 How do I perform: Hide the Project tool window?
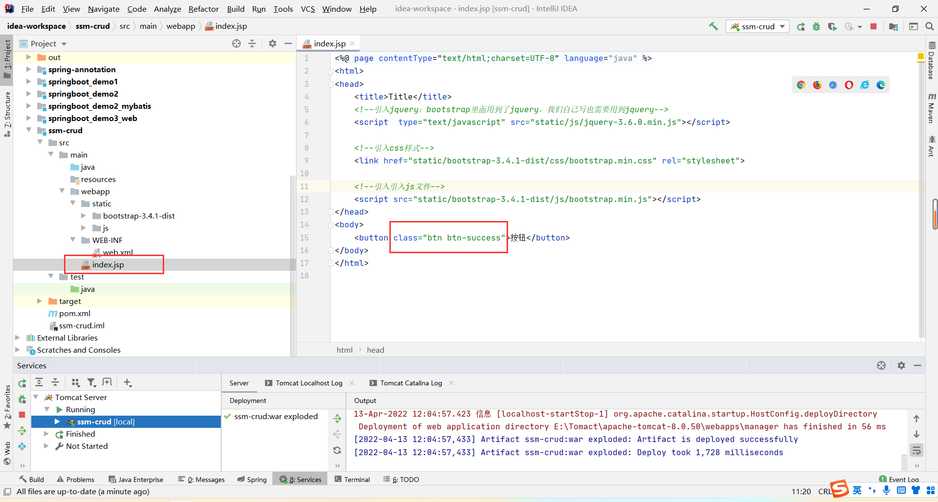[288, 43]
